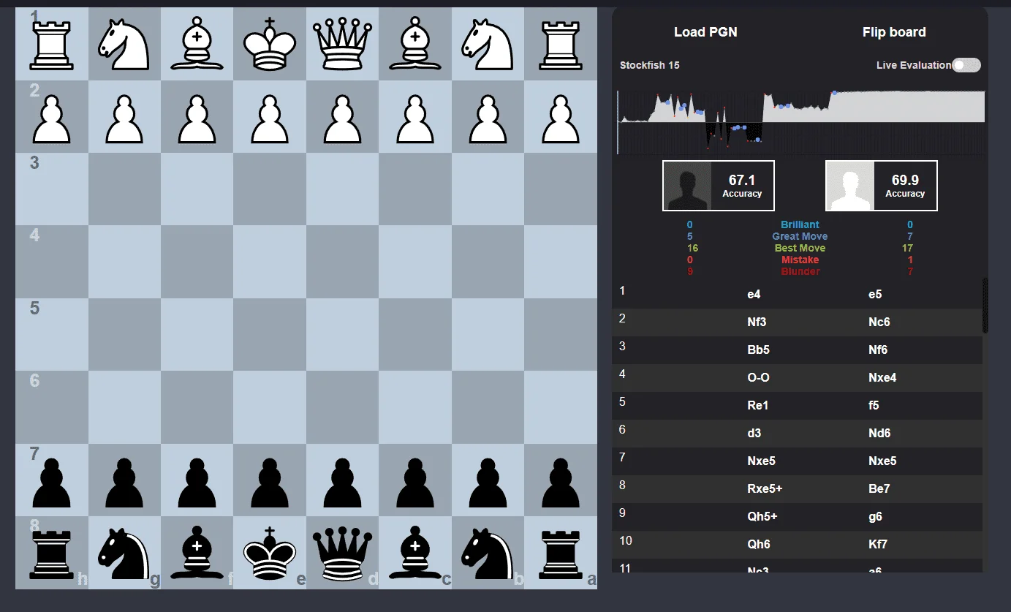Click the black pawn on a7
The width and height of the screenshot is (1011, 612).
(x=561, y=483)
